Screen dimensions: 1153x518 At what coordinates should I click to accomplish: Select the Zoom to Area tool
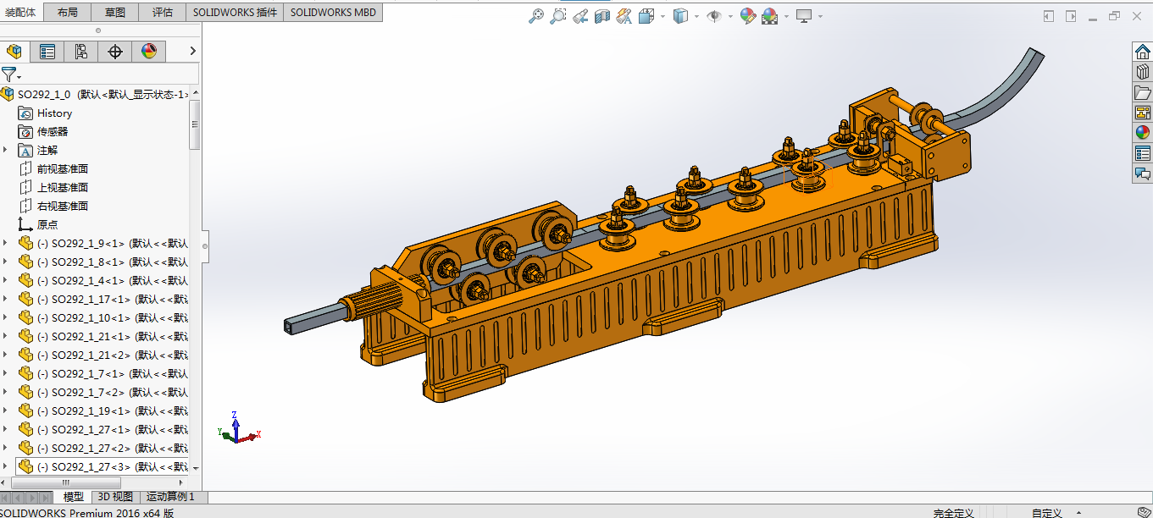point(558,16)
